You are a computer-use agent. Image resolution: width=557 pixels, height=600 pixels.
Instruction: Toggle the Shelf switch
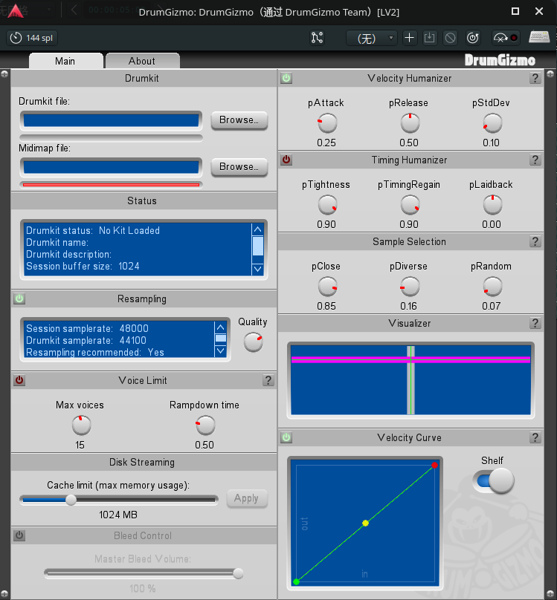493,481
